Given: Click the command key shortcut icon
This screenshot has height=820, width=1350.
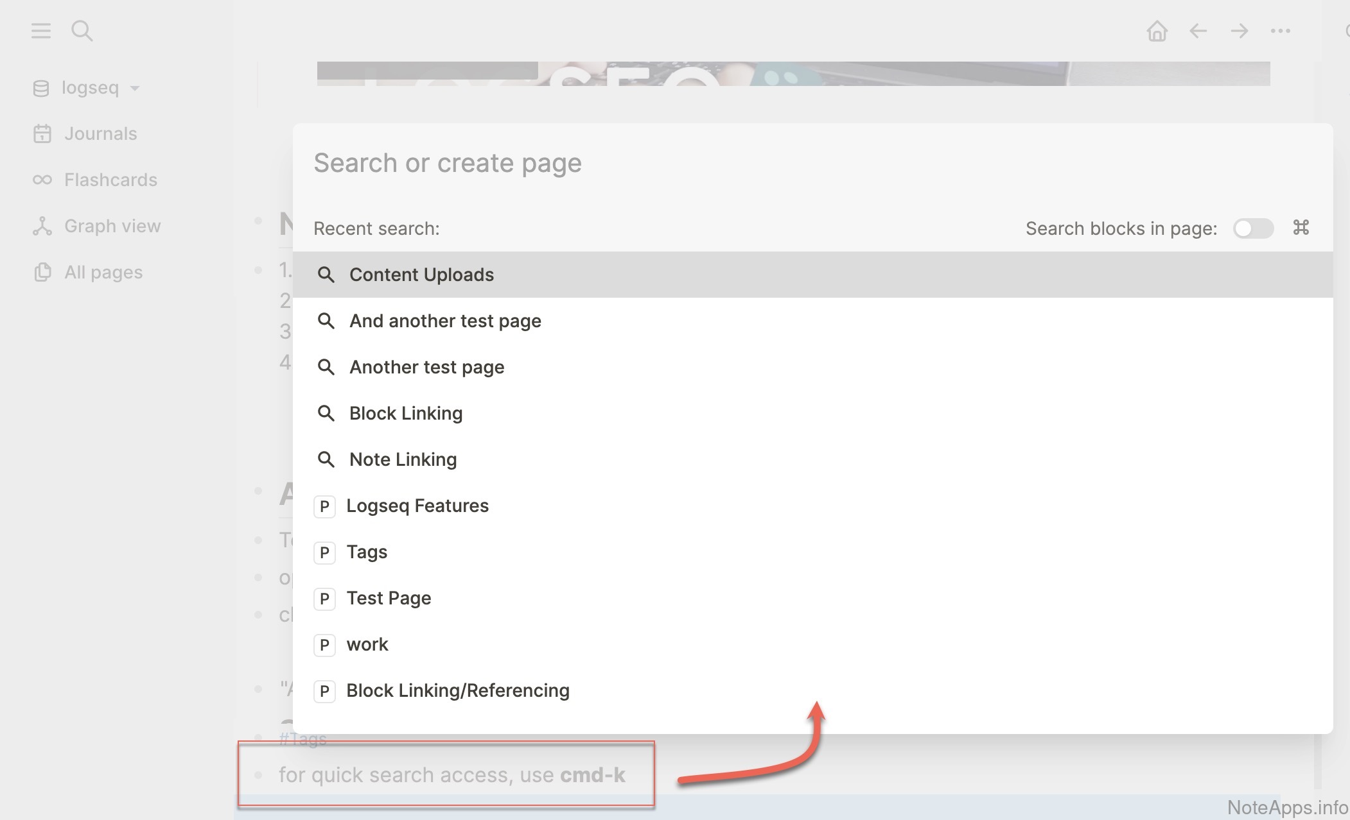Looking at the screenshot, I should pos(1301,228).
